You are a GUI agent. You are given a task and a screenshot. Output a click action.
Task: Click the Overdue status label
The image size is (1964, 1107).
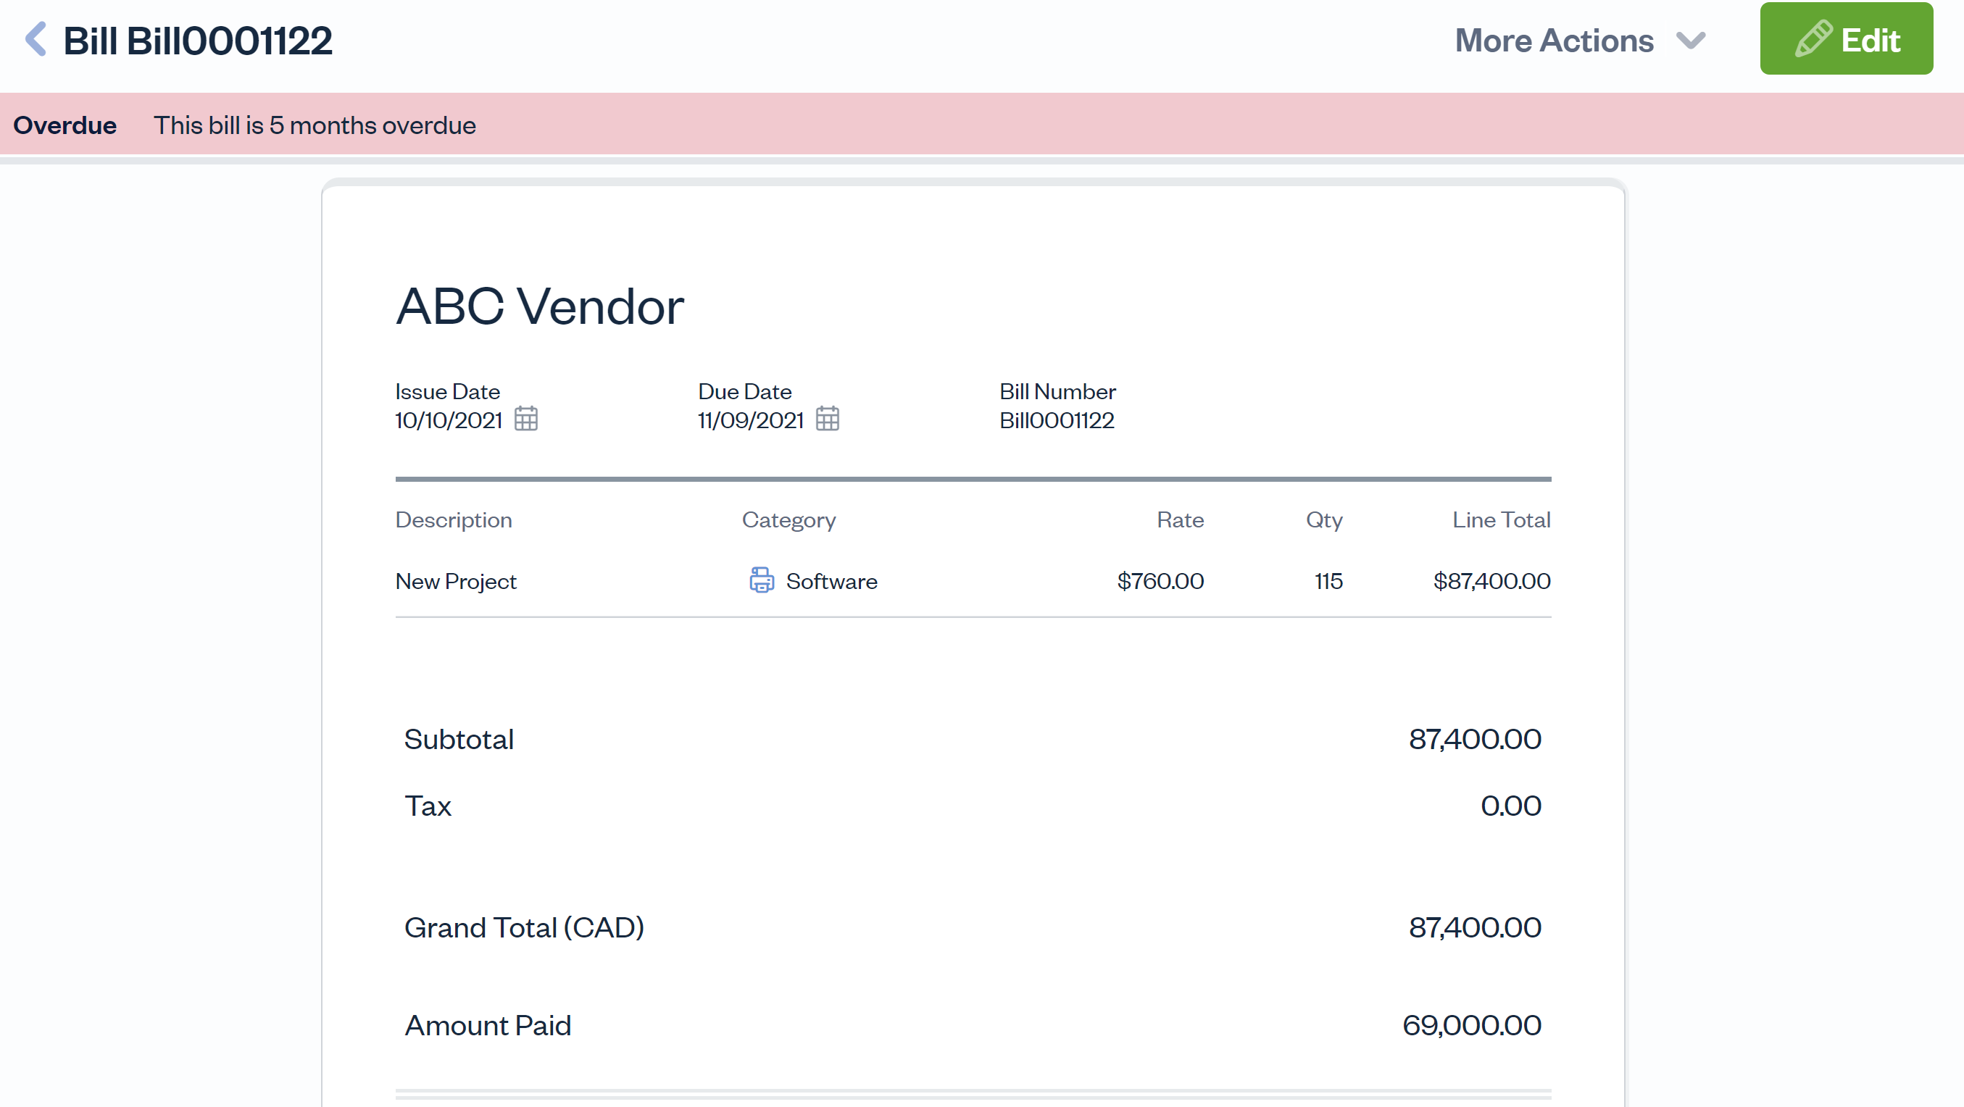click(x=65, y=125)
